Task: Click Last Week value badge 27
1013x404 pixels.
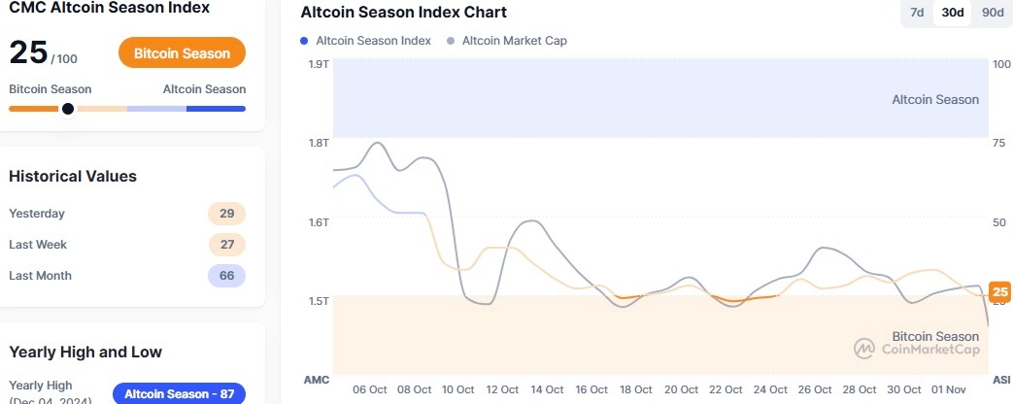Action: coord(226,245)
